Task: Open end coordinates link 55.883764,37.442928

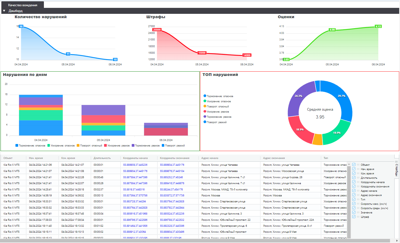Action: pos(172,202)
